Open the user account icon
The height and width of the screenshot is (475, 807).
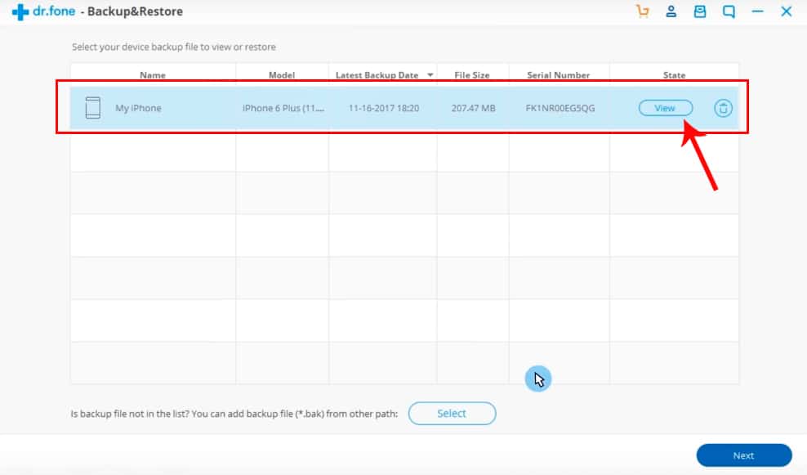pyautogui.click(x=671, y=11)
